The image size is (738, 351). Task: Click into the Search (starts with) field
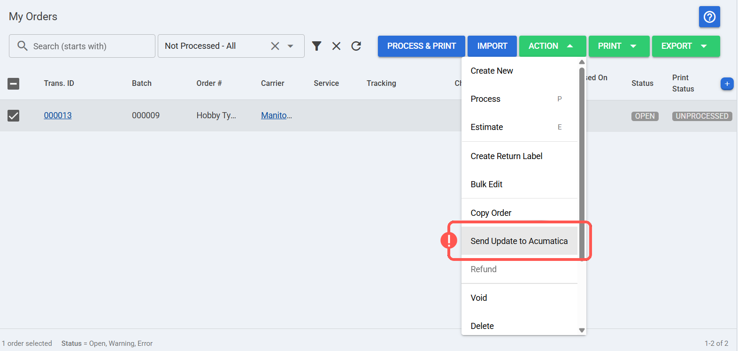[x=82, y=46]
